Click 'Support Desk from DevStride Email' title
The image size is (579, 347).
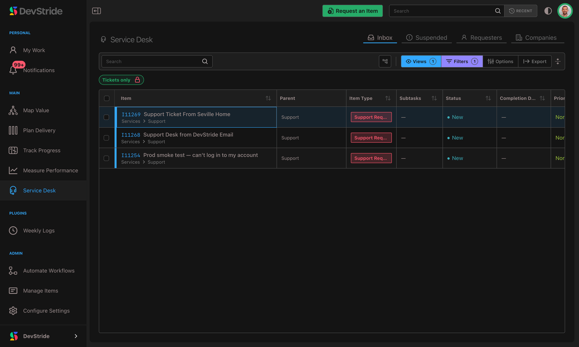point(188,134)
